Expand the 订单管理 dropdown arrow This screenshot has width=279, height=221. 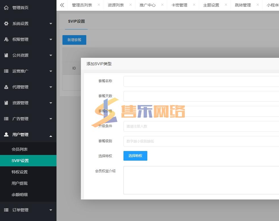(51, 210)
